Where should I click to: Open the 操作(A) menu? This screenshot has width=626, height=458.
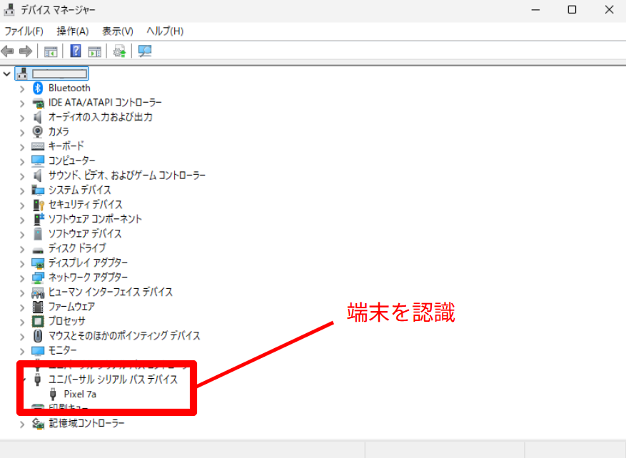click(73, 31)
